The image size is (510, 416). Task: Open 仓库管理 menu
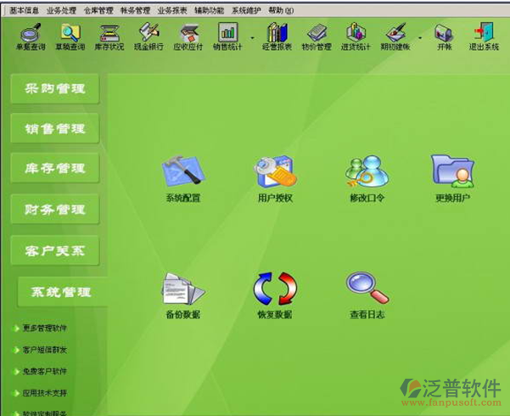coord(98,11)
